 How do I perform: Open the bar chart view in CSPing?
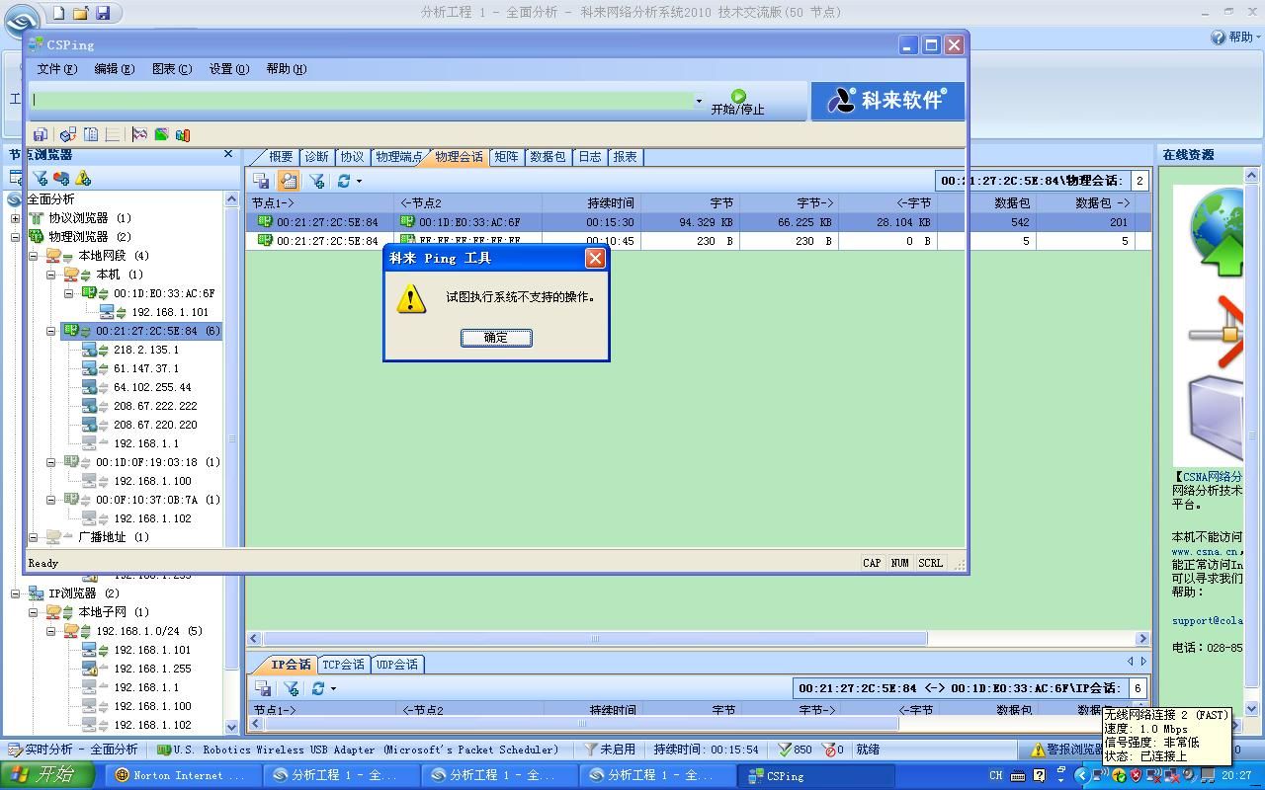pyautogui.click(x=183, y=134)
